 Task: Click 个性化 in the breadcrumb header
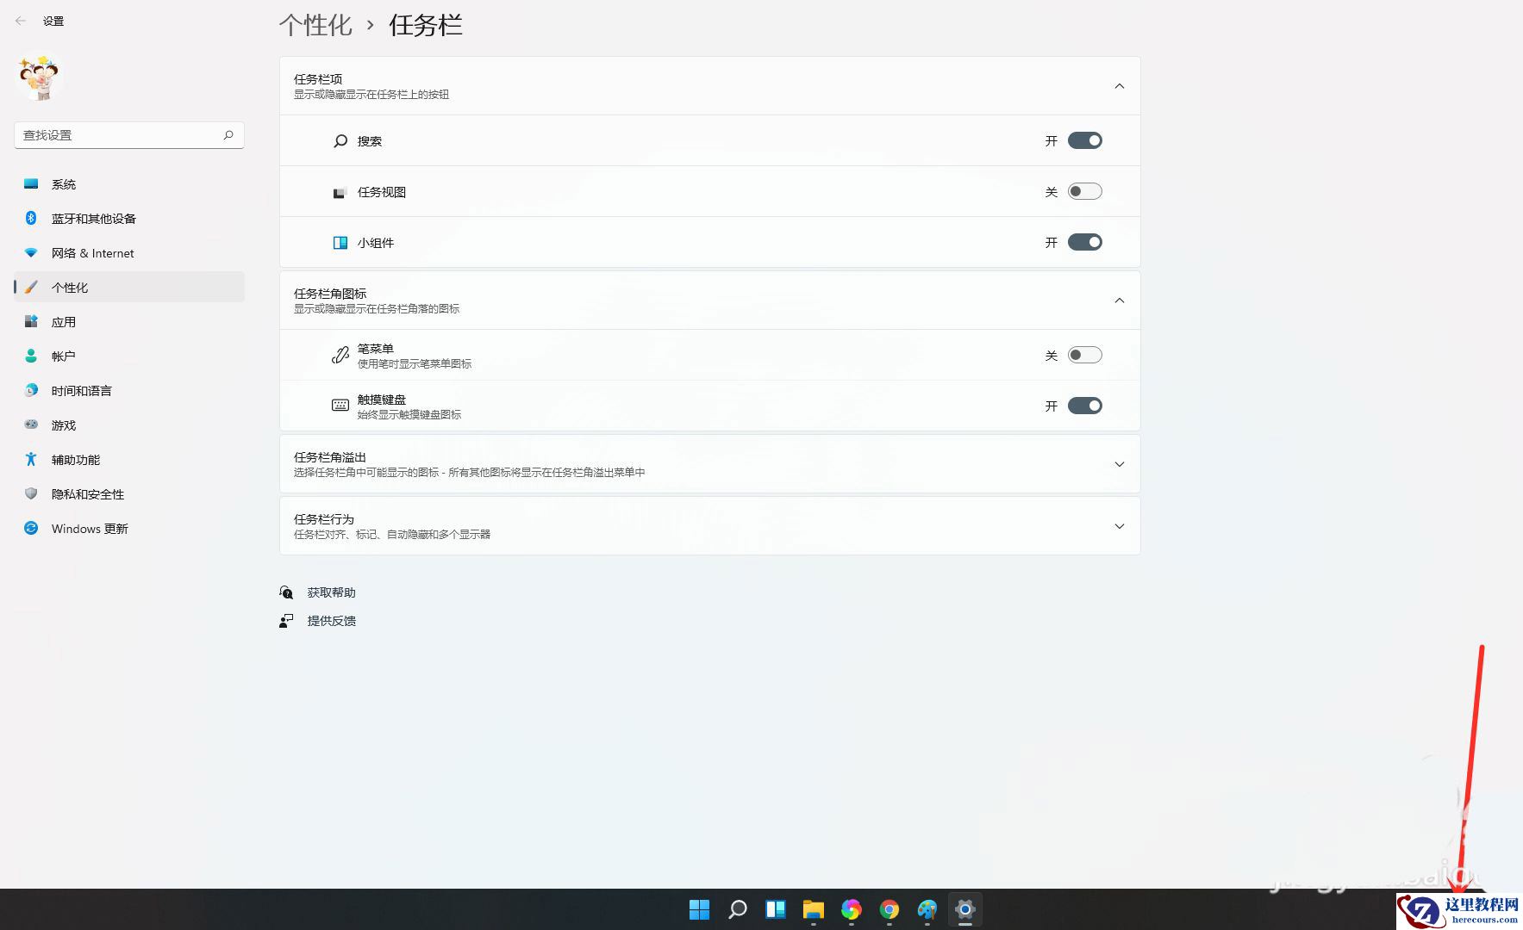coord(315,25)
